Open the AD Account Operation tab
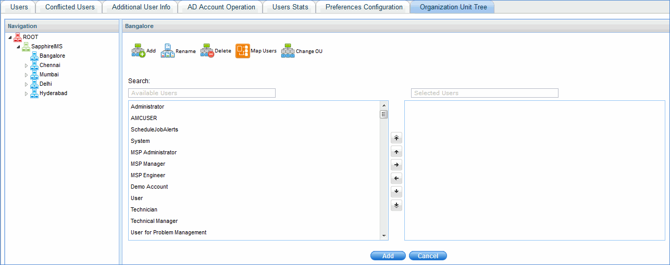This screenshot has width=670, height=265. [x=220, y=7]
